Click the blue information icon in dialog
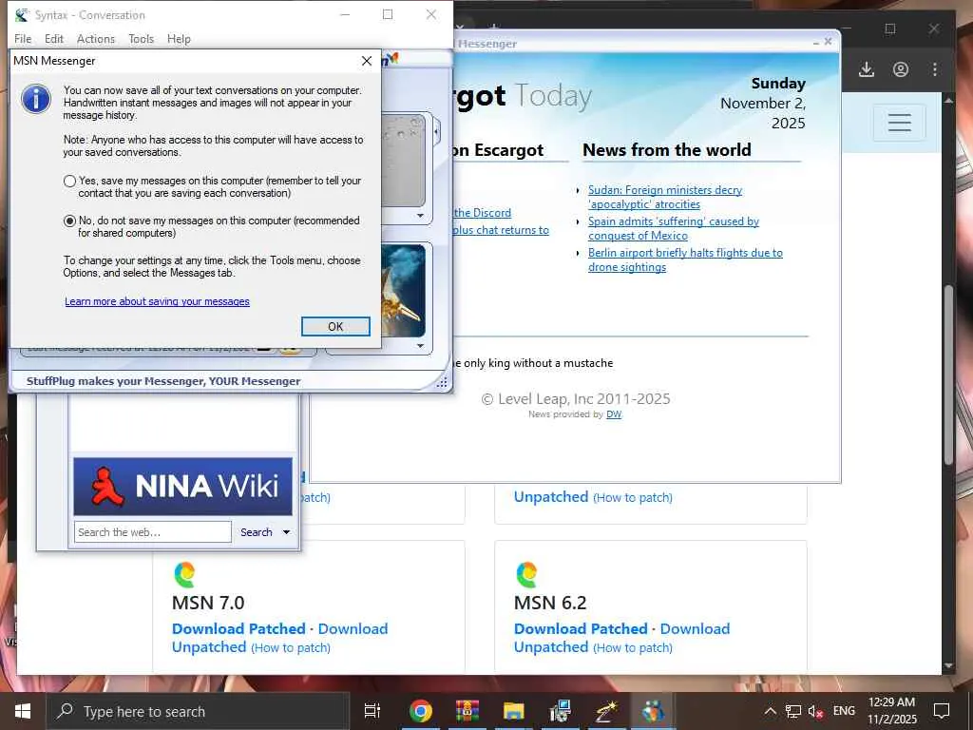This screenshot has width=973, height=730. (x=36, y=99)
